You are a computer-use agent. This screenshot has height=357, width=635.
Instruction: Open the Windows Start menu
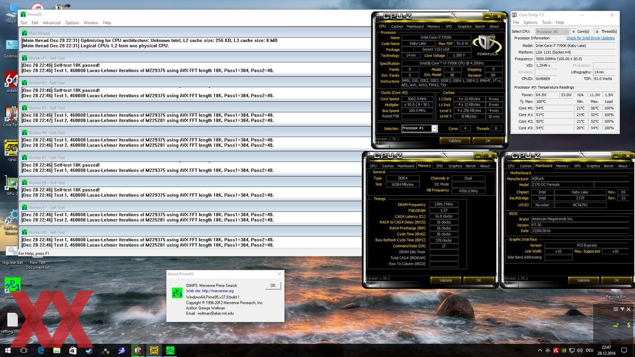(x=7, y=350)
